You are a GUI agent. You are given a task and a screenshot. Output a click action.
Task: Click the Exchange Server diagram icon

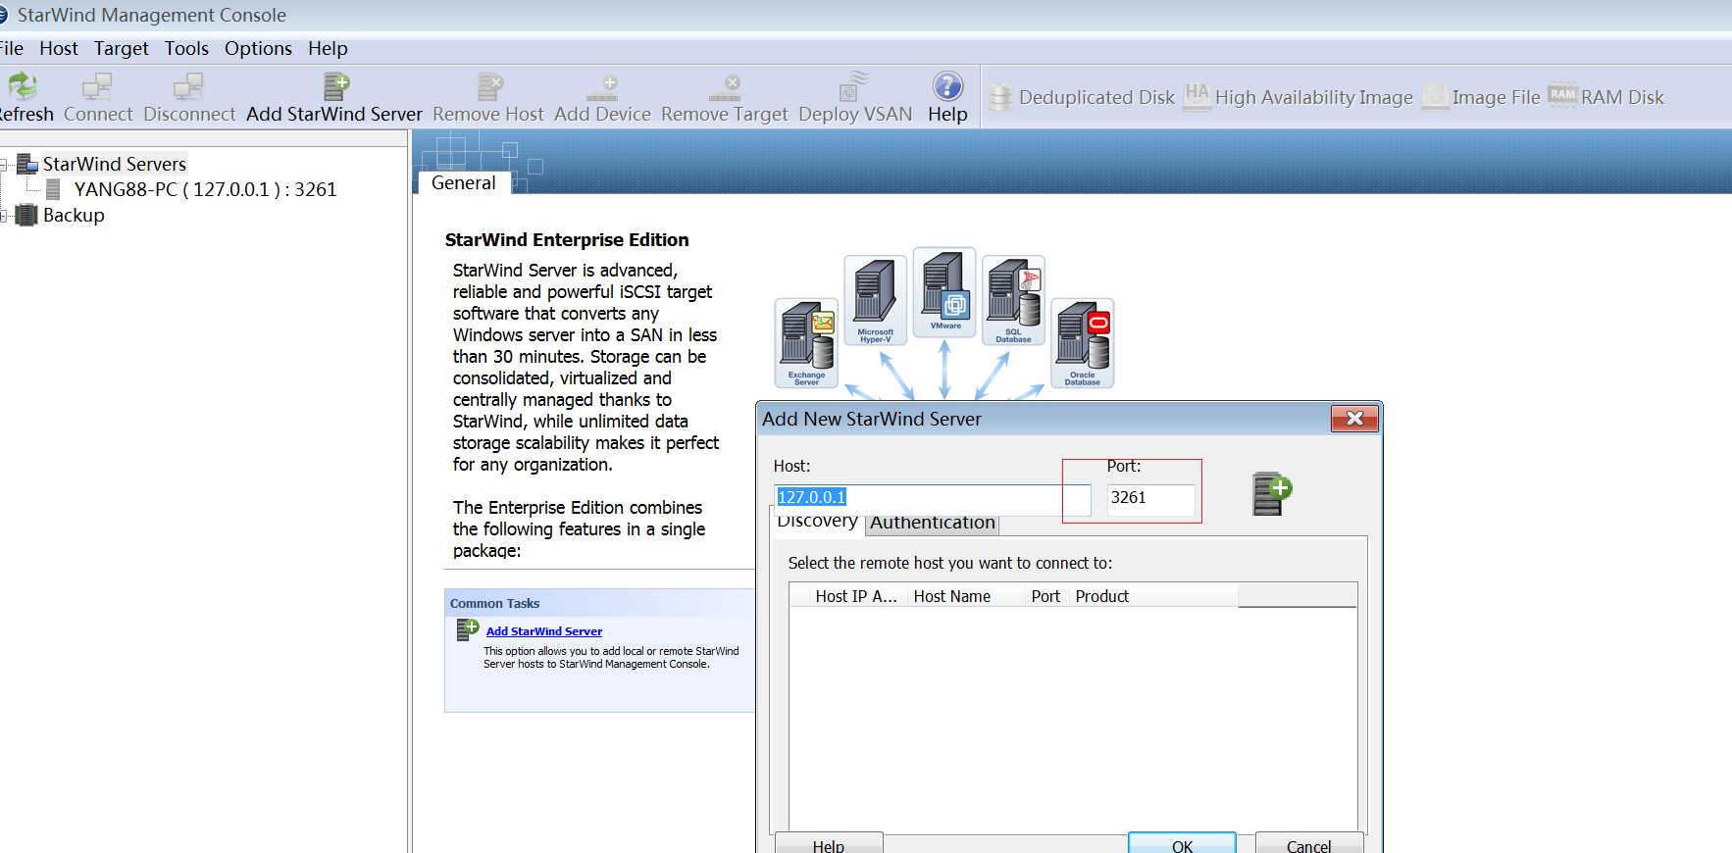coord(806,343)
